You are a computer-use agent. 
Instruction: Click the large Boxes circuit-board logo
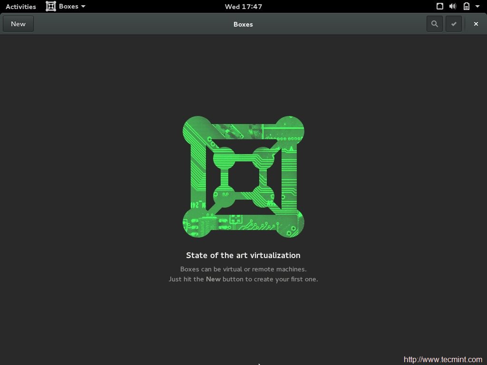[x=243, y=177]
